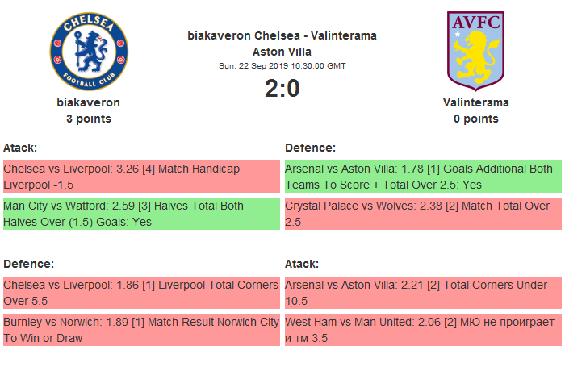
Task: Click biakaveron's 3 points label
Action: 89,119
